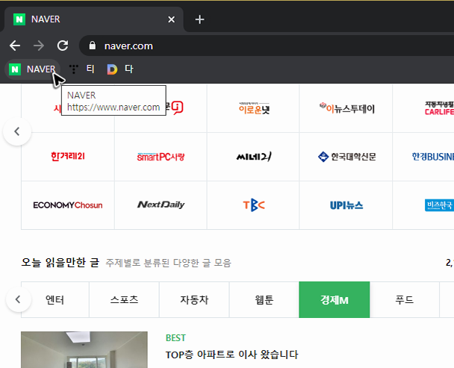Viewport: 454px width, 368px height.
Task: Open the ECONOMY Chosun publisher logo
Action: click(x=68, y=205)
